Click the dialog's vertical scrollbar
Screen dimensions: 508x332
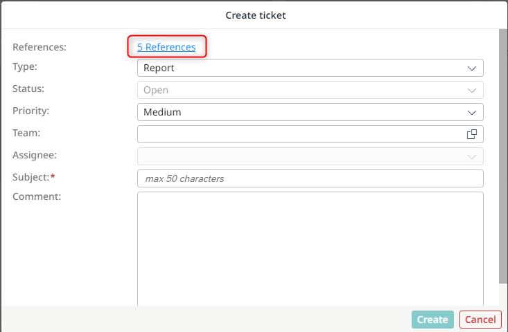503,157
